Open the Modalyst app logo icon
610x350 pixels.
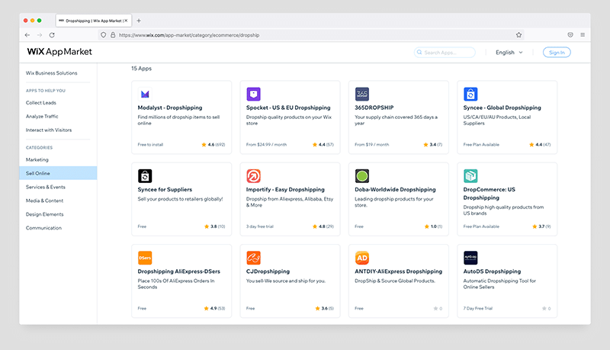coord(145,94)
